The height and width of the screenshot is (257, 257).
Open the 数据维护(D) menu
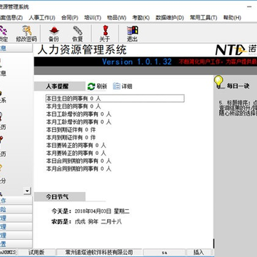(170, 18)
